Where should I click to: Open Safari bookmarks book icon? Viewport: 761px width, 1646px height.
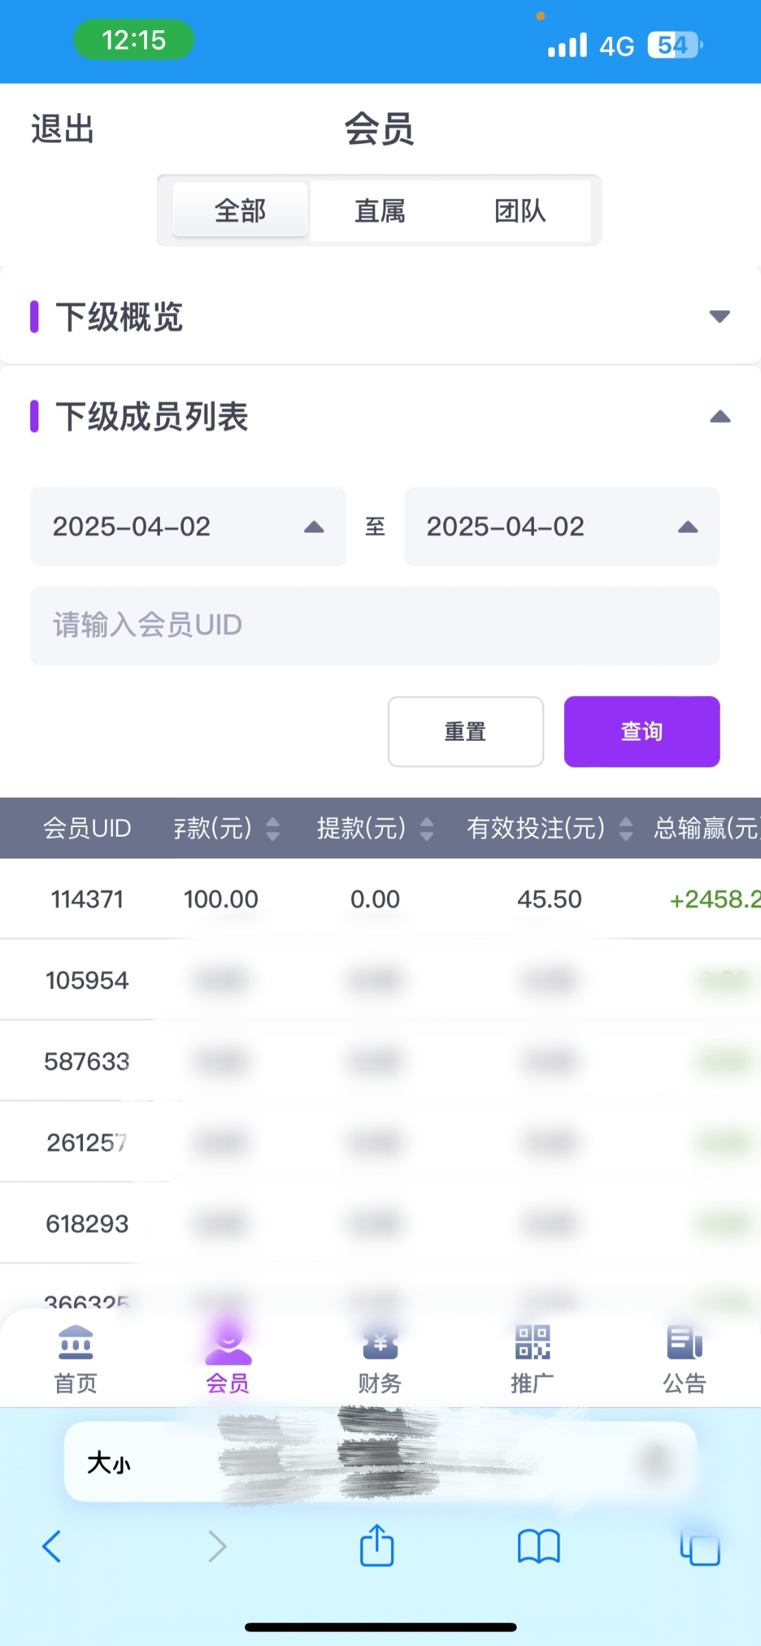coord(539,1547)
